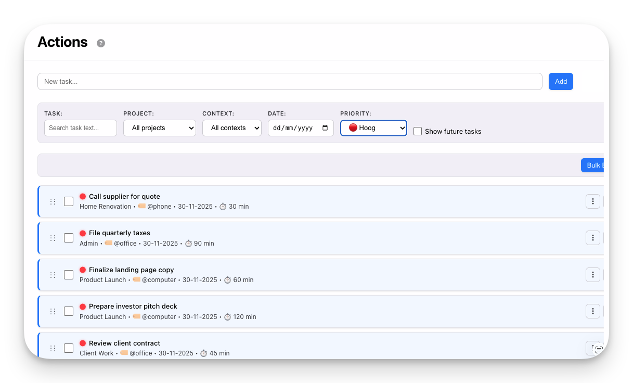Open the Priority dropdown showing Hoog
The image size is (633, 383).
pyautogui.click(x=373, y=128)
